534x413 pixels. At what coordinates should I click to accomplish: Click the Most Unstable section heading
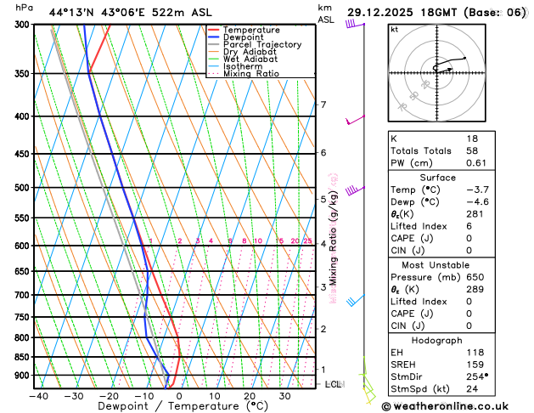coord(436,265)
